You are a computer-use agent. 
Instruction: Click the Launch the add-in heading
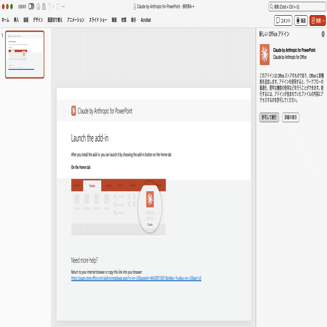[x=89, y=138]
